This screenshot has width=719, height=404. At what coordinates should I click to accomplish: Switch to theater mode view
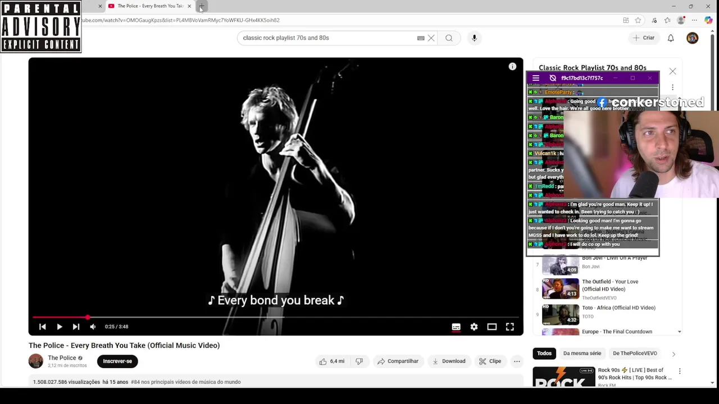click(492, 327)
